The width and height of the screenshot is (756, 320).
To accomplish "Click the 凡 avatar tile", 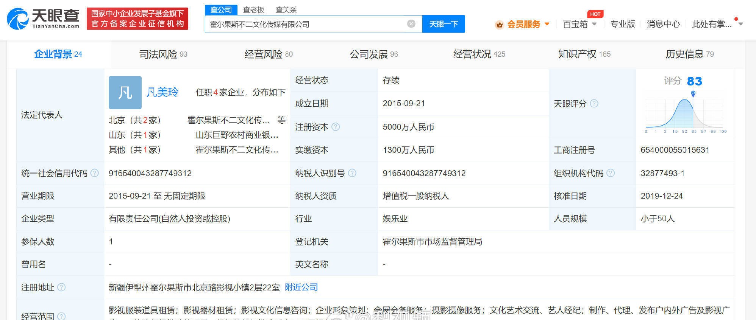I will point(125,92).
